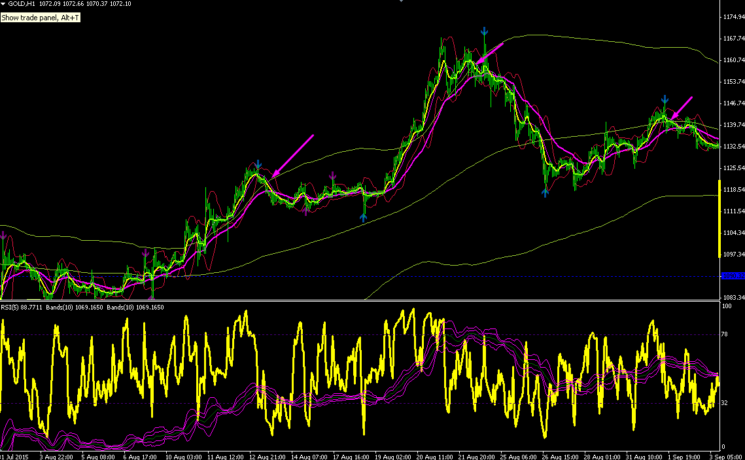Click the Show trade panel, Alt+T tooltip
The image size is (745, 460).
point(41,18)
